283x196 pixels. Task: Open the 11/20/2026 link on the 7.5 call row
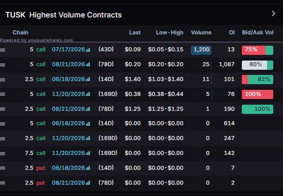coord(68,153)
